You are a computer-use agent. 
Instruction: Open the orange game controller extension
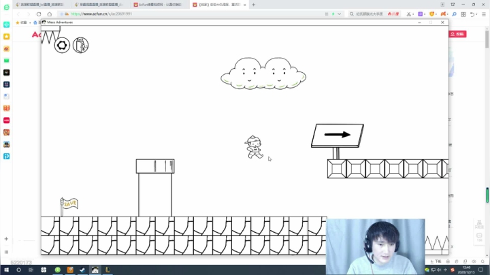click(x=443, y=14)
